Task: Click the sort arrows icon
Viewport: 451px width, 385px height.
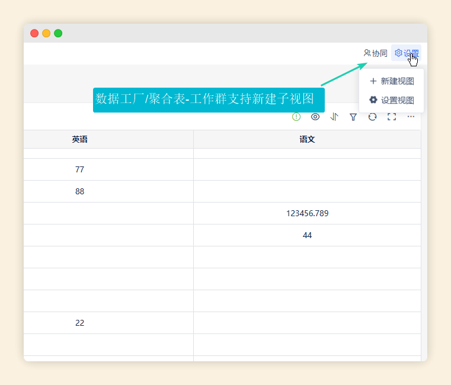Action: (334, 117)
